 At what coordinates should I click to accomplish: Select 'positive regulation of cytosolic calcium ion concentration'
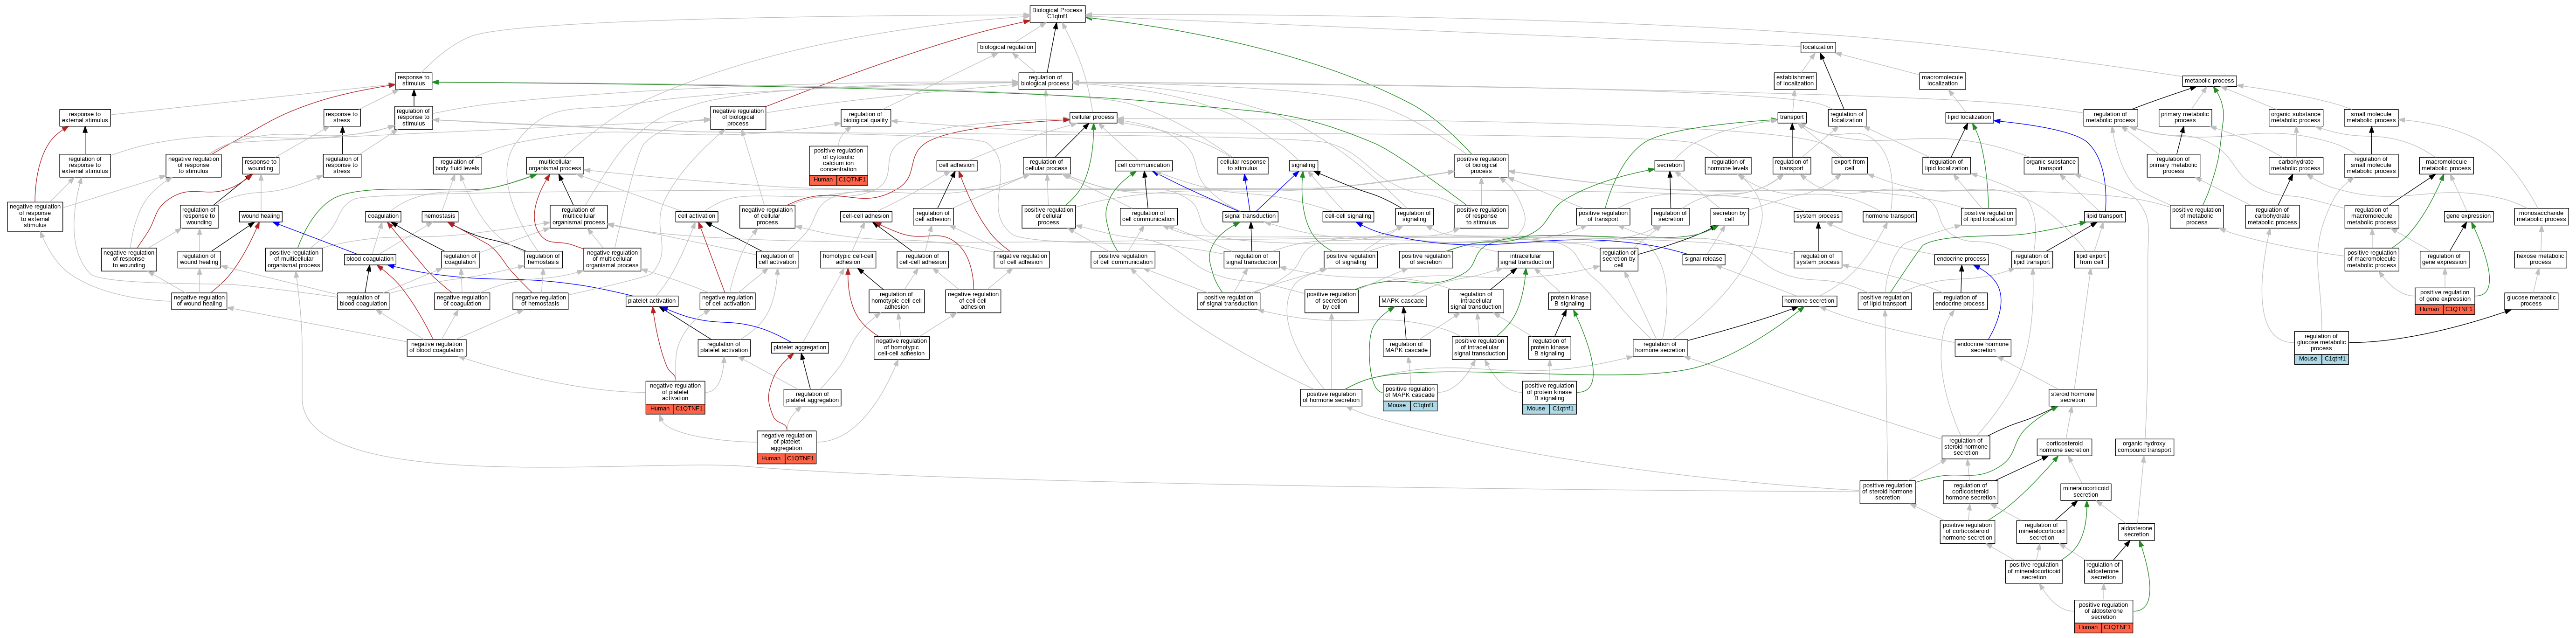838,165
